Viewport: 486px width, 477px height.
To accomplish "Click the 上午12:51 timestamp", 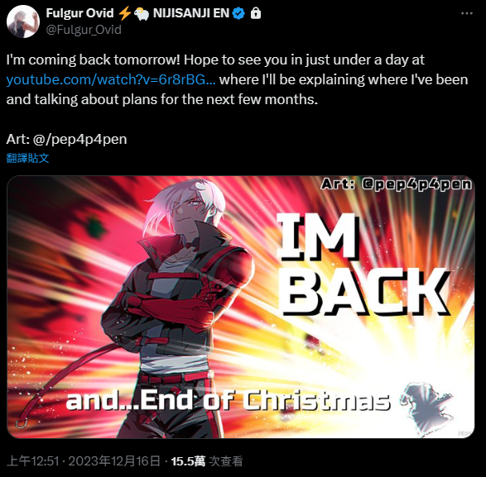I will [32, 461].
